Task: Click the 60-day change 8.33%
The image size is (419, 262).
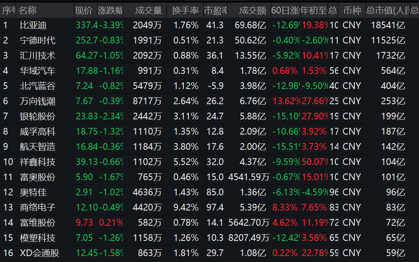Action: 285,208
